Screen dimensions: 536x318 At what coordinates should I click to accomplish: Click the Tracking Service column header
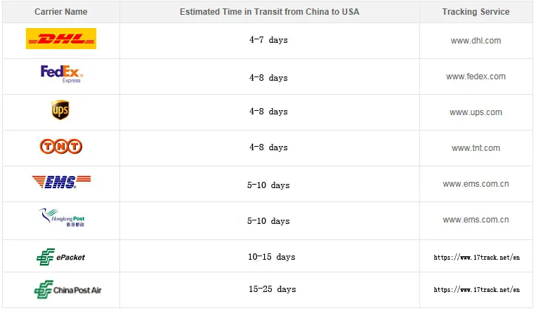click(x=476, y=12)
